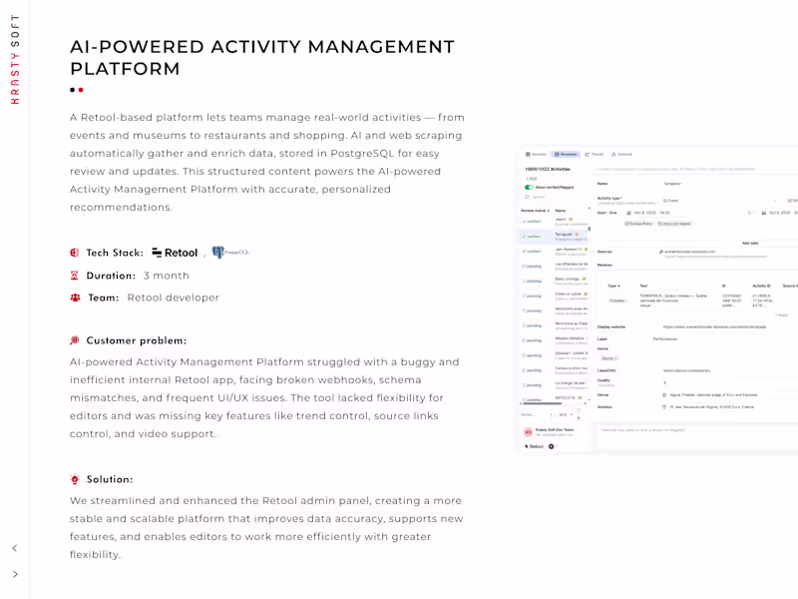The height and width of the screenshot is (599, 798).
Task: Click the sort arrow on the Type column
Action: [x=616, y=285]
